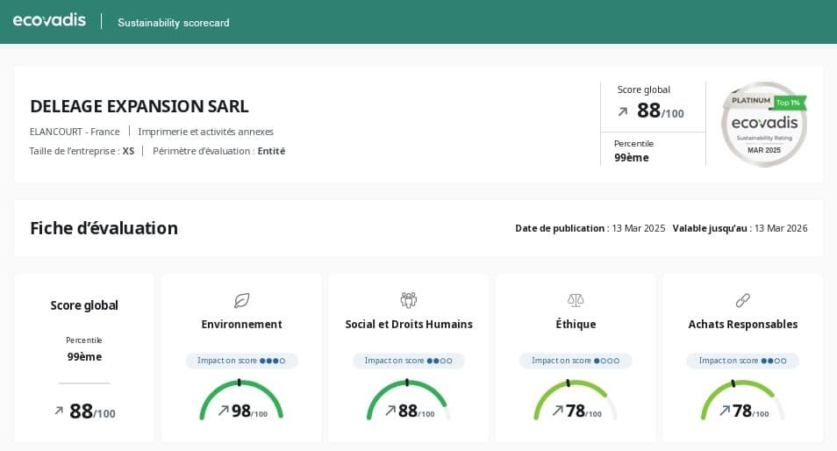Click the Éthique balance scale icon
The image size is (837, 451).
[576, 301]
